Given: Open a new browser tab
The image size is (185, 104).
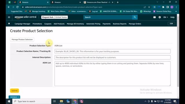Looking at the screenshot, I should pyautogui.click(x=118, y=2).
